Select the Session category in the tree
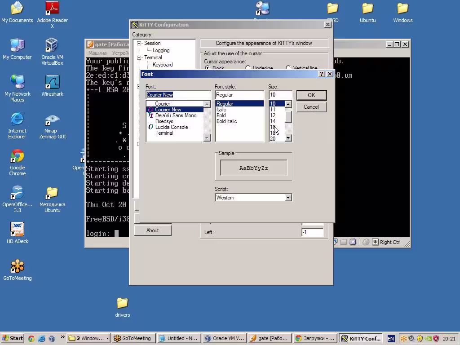Screen dimensions: 460x345 pos(152,43)
